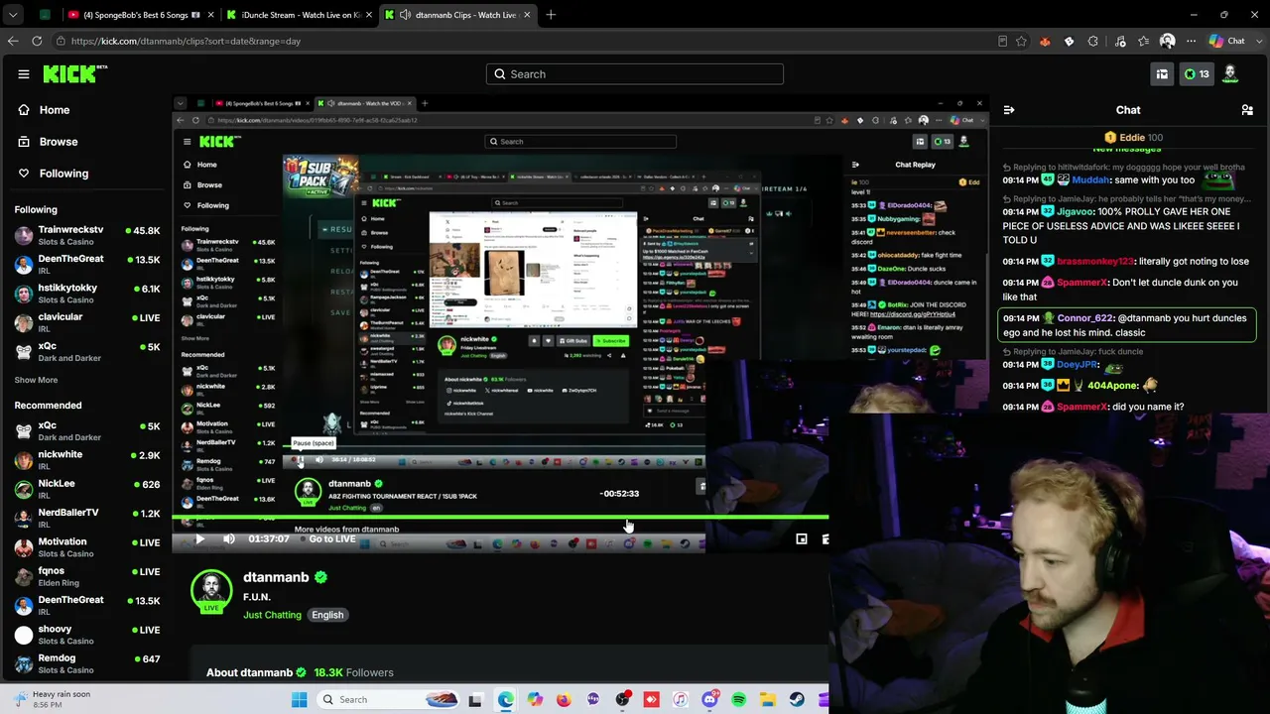The image size is (1270, 714).
Task: Expand Show more under Following
Action: coord(36,380)
